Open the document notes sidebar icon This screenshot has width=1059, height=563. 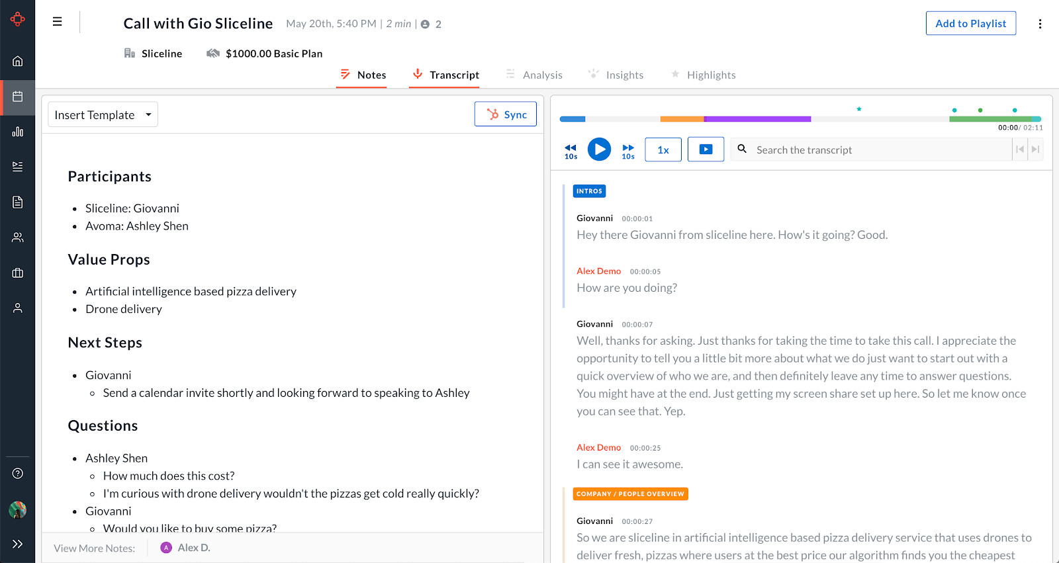point(18,202)
